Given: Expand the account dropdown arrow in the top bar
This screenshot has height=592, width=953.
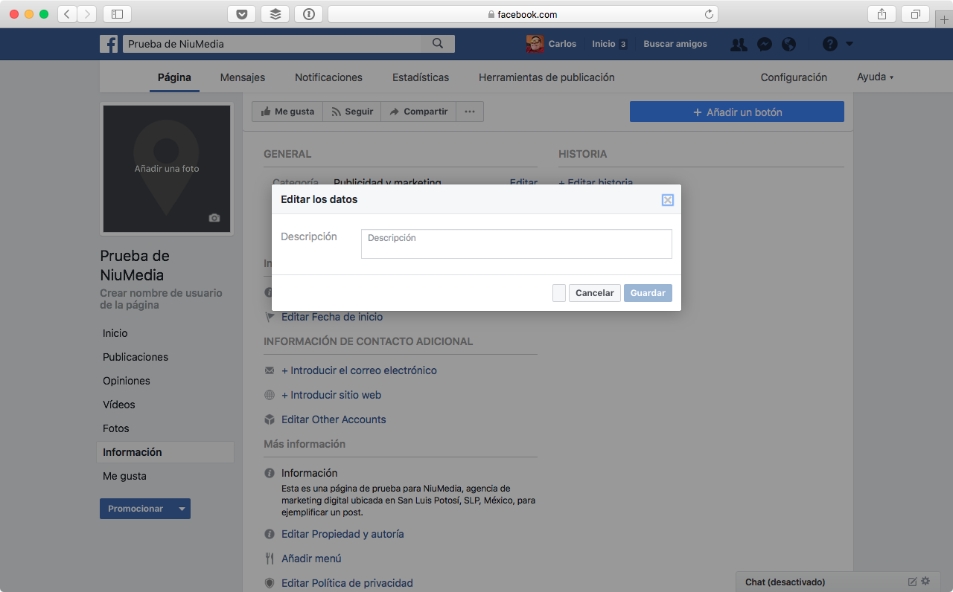Looking at the screenshot, I should click(x=850, y=44).
